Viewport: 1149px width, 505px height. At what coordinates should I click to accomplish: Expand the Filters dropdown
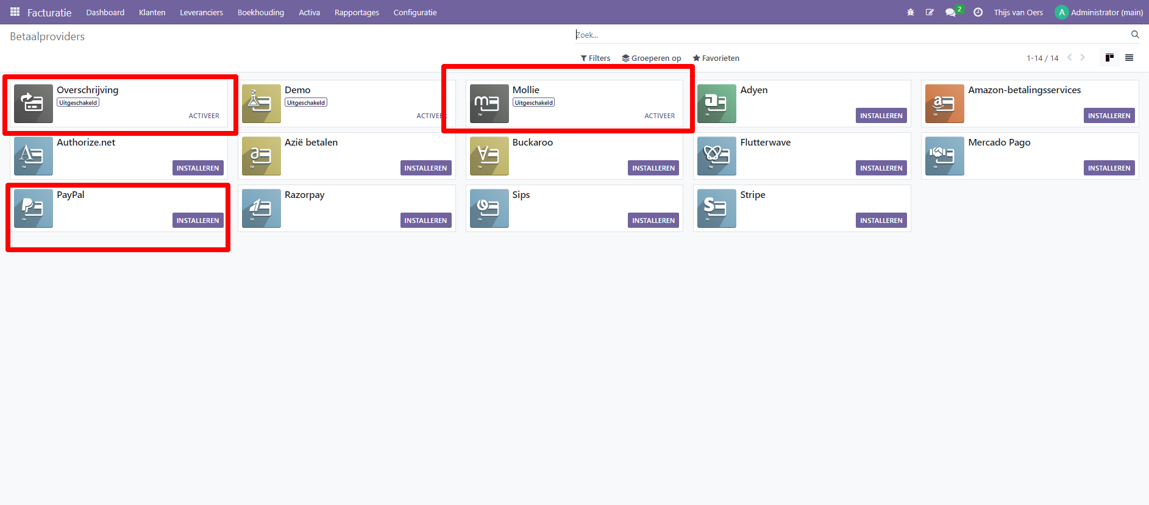[x=596, y=58]
